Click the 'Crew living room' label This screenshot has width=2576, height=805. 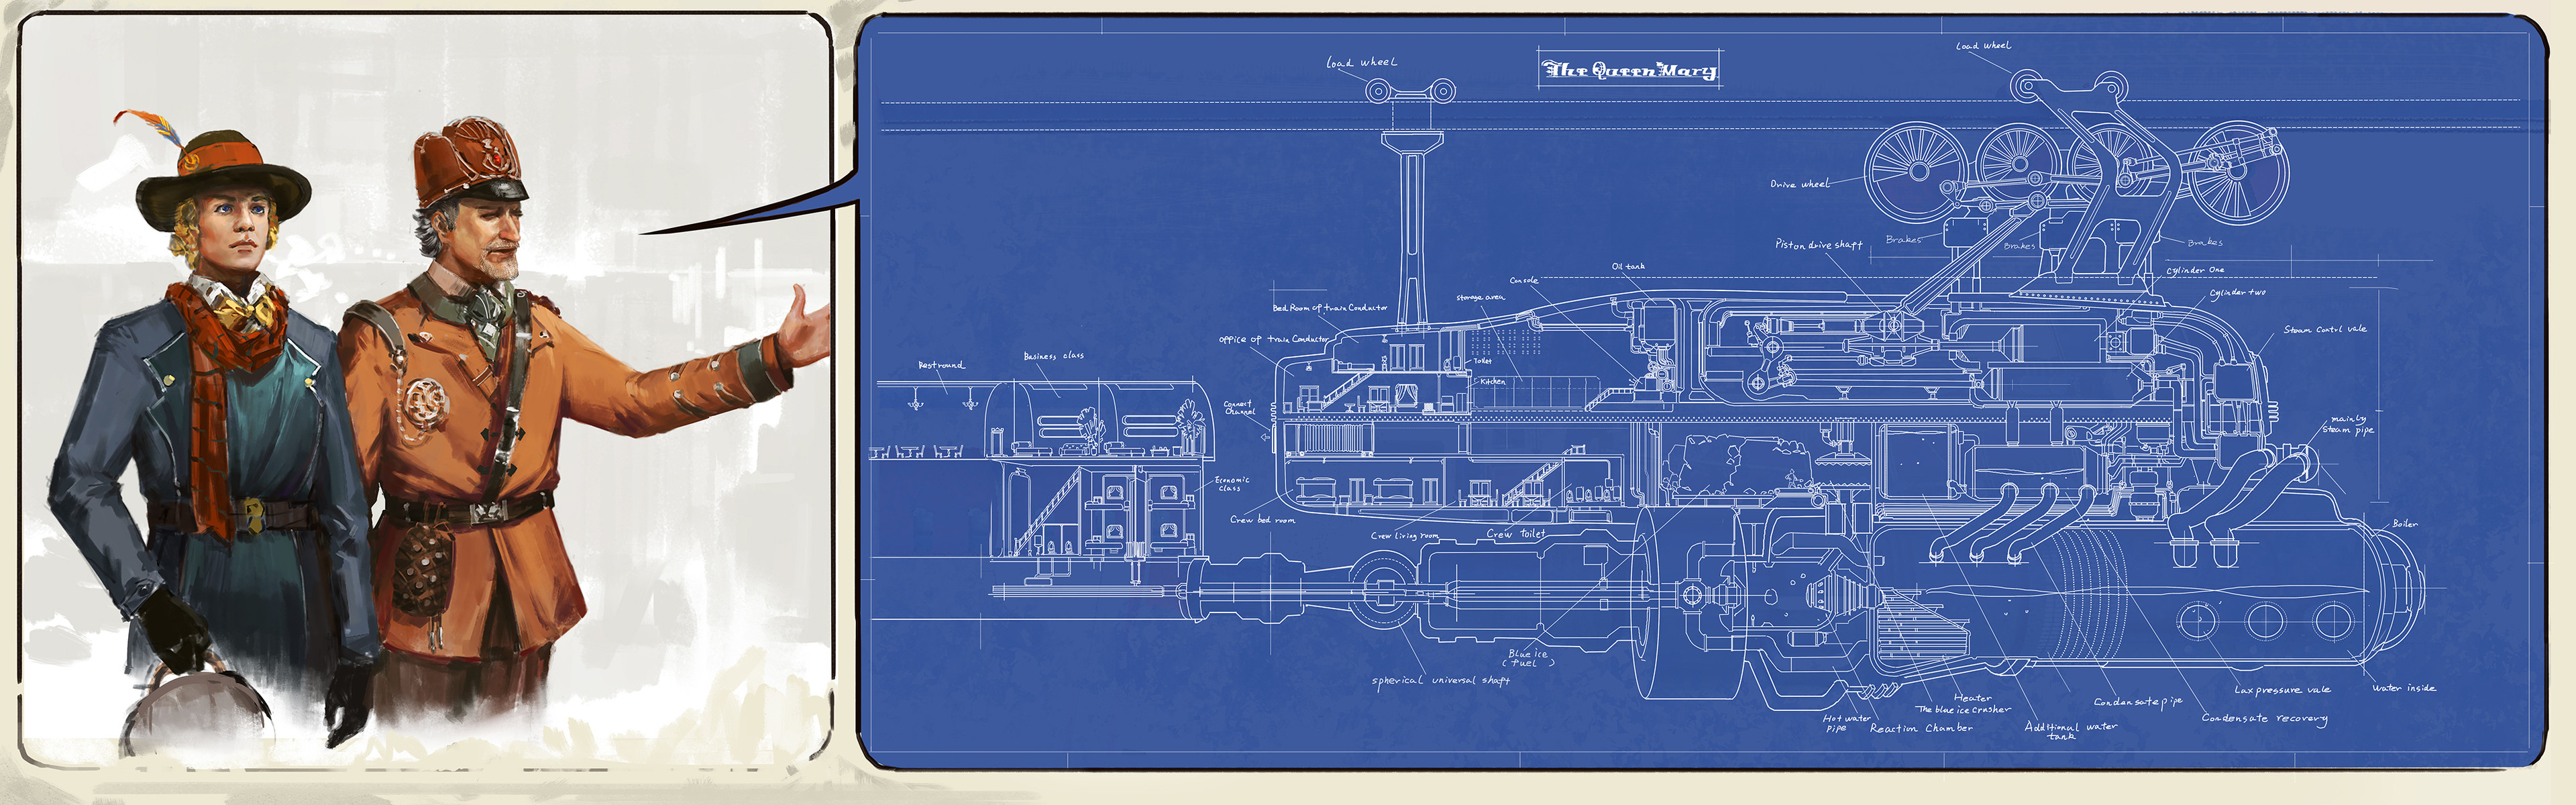[x=1404, y=536]
